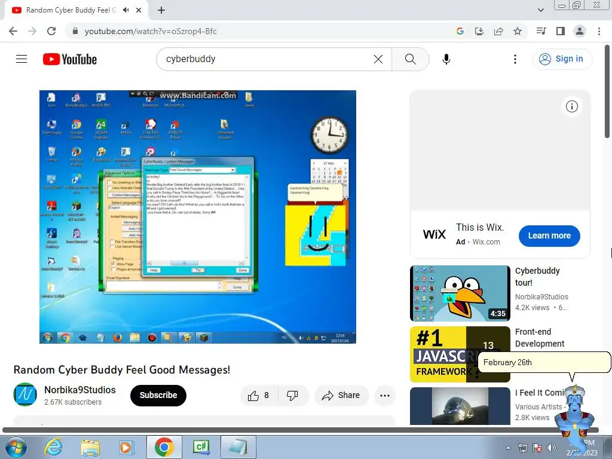The width and height of the screenshot is (612, 459).
Task: Open the Cyberbuddy tour video thumbnail
Action: [460, 293]
